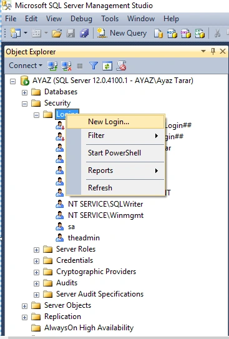This screenshot has height=339, width=229.
Task: Open the Filter submenu in context menu
Action: [x=115, y=135]
